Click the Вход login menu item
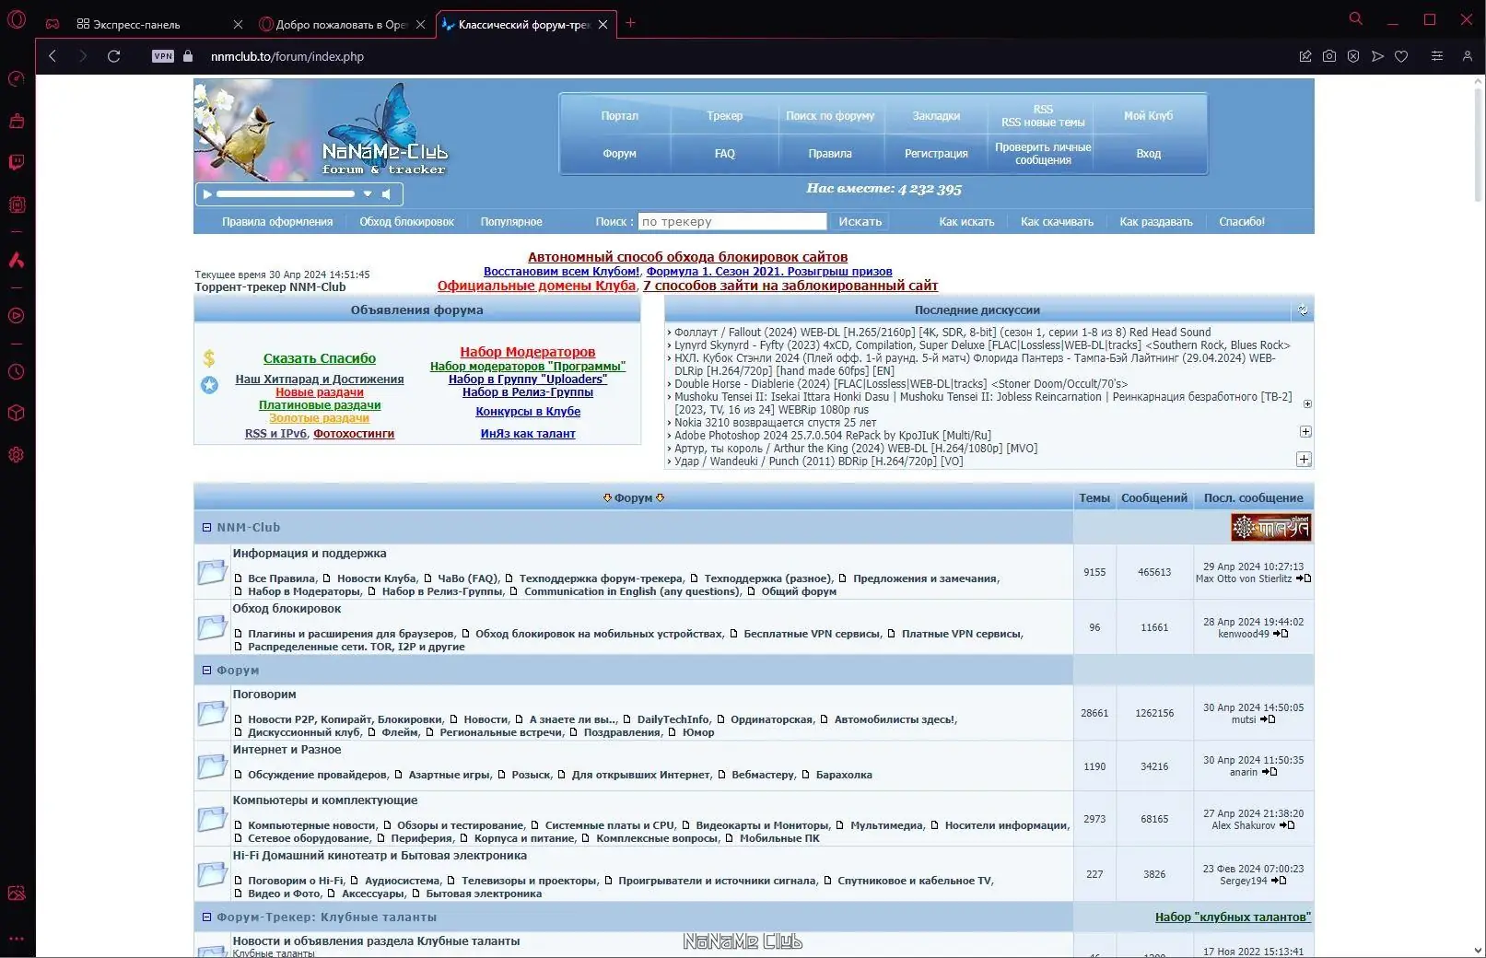1486x958 pixels. coord(1148,154)
